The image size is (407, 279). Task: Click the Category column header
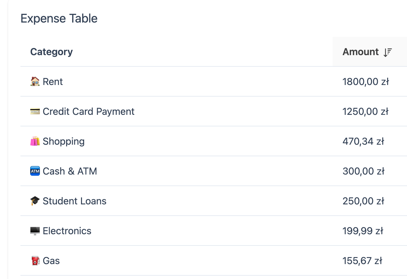pyautogui.click(x=51, y=52)
